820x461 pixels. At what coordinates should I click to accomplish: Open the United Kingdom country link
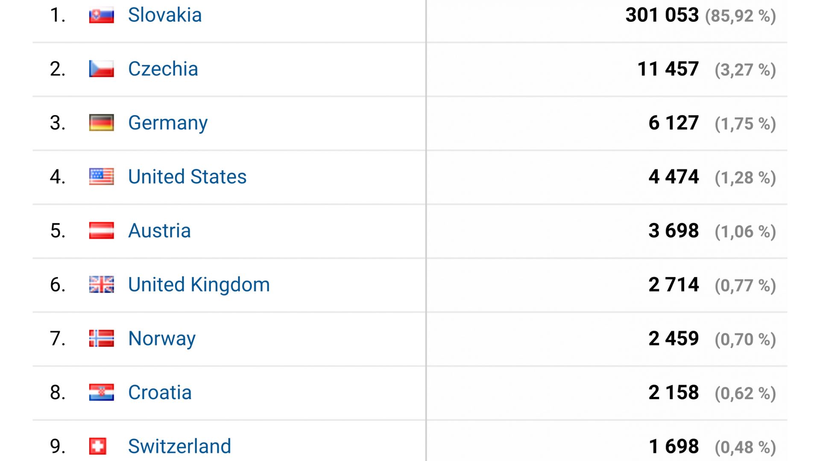pos(199,285)
